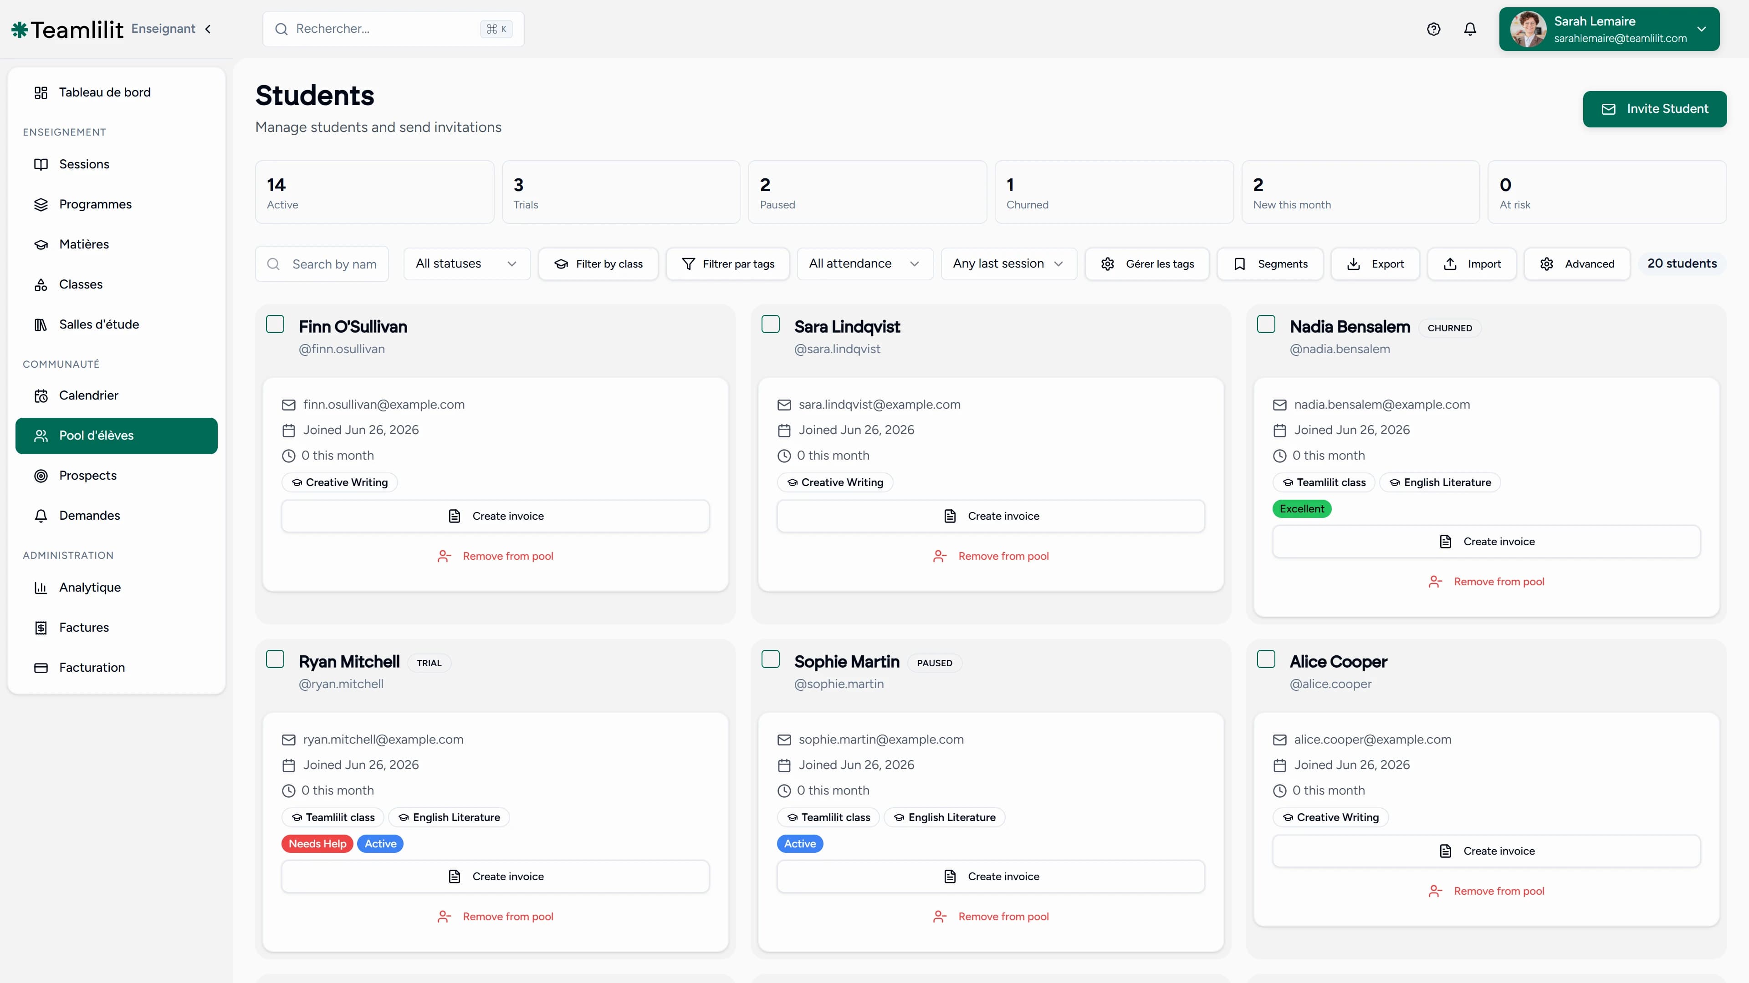Focus the Search by name field

pyautogui.click(x=322, y=264)
